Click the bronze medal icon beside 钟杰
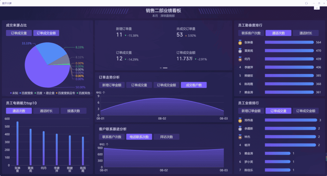The height and width of the screenshot is (176, 327). 240,137
